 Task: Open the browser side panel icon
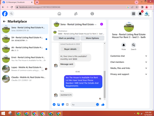[142, 7]
